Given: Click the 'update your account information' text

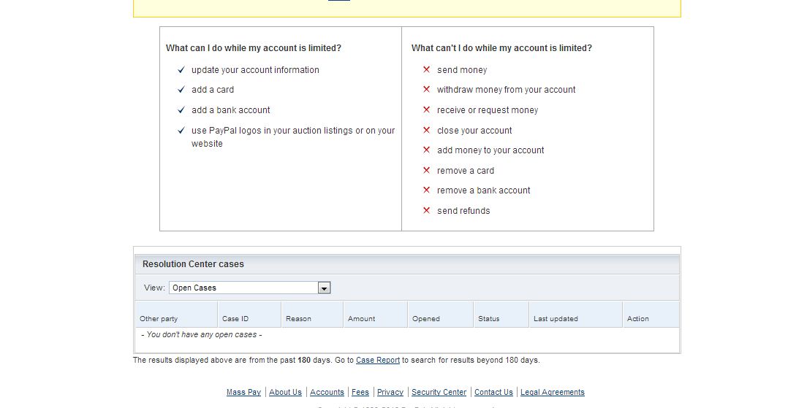Looking at the screenshot, I should pyautogui.click(x=255, y=70).
